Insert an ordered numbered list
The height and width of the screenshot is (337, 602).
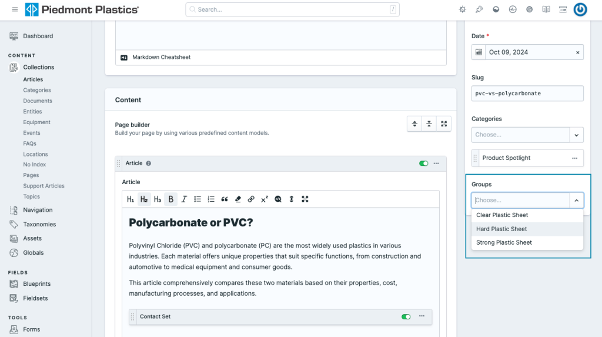tap(211, 199)
